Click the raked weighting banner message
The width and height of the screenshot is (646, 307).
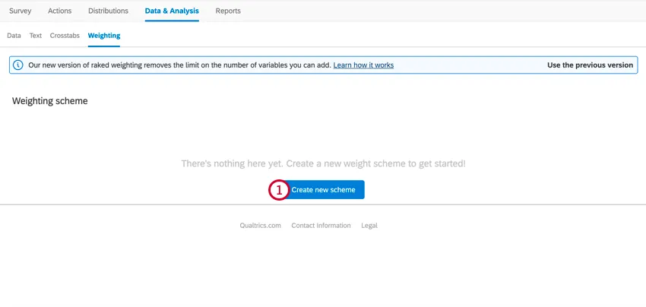pos(179,65)
